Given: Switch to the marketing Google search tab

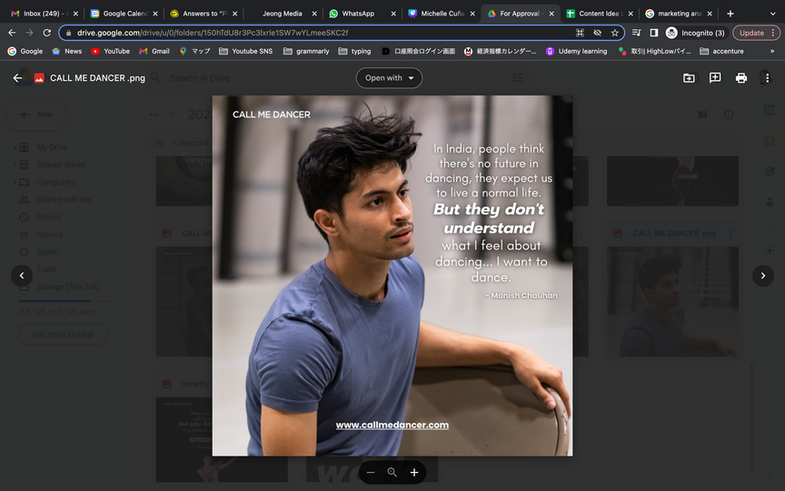Looking at the screenshot, I should tap(679, 14).
